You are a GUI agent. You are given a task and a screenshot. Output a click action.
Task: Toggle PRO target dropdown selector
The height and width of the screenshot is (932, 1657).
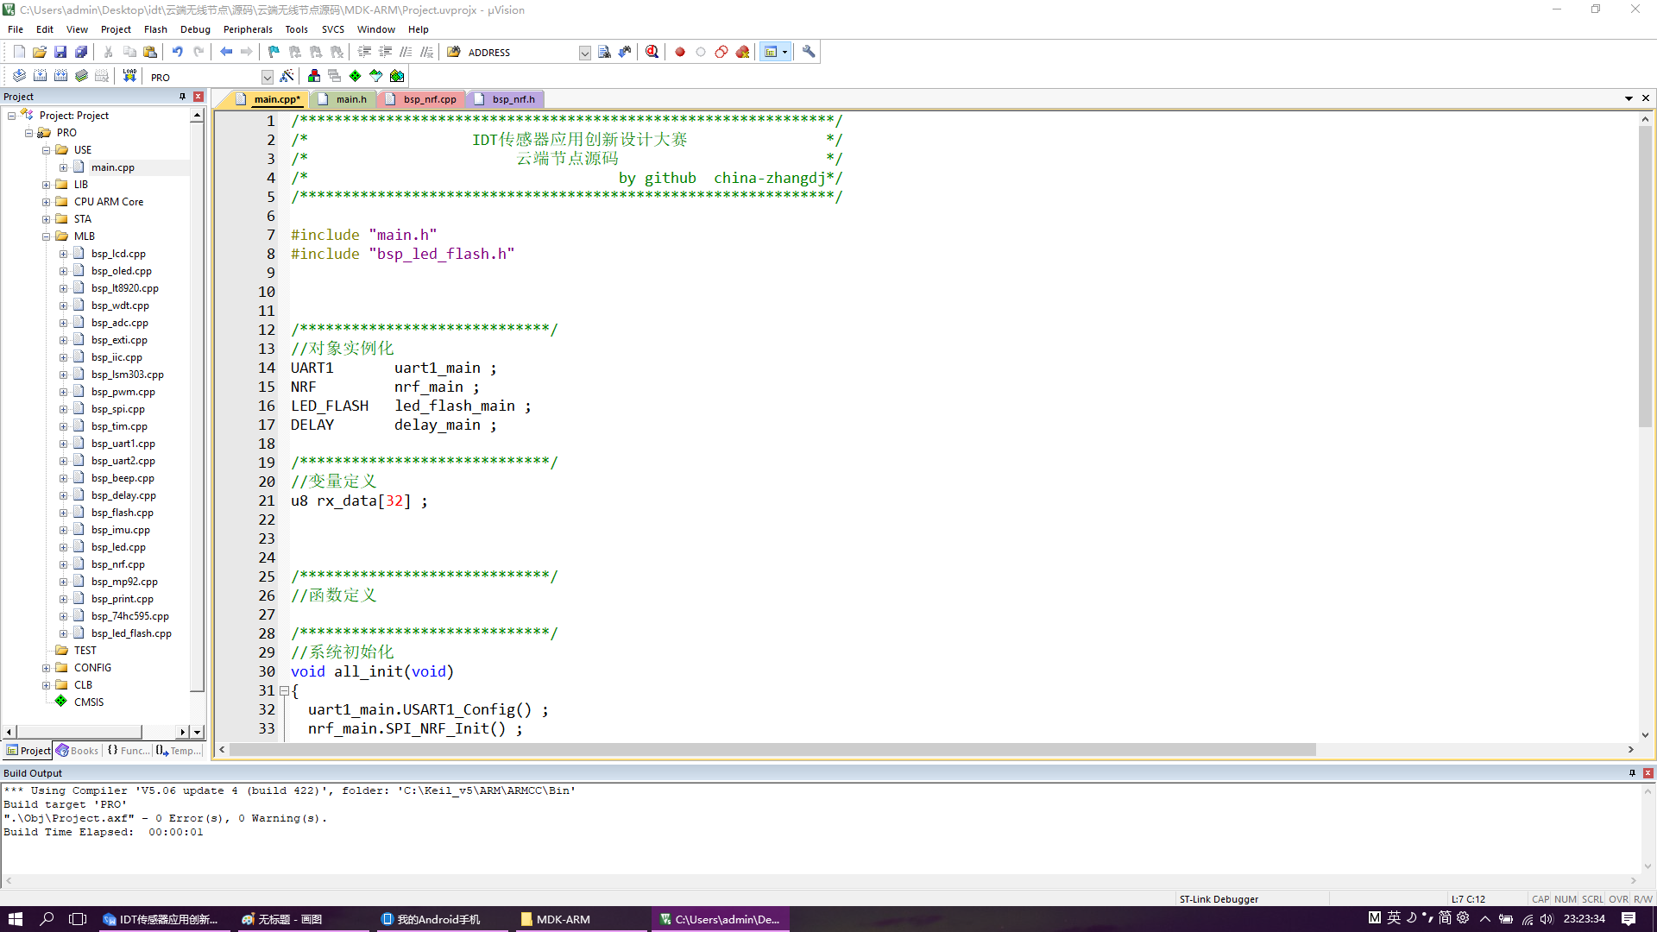point(267,76)
